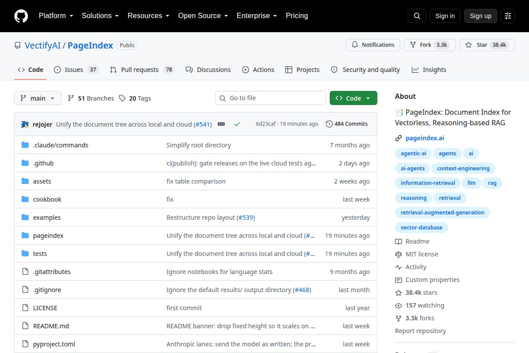Click the .gitignore file icon

pyautogui.click(x=25, y=290)
